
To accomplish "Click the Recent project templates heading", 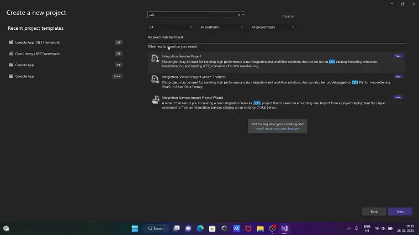I will (x=35, y=28).
